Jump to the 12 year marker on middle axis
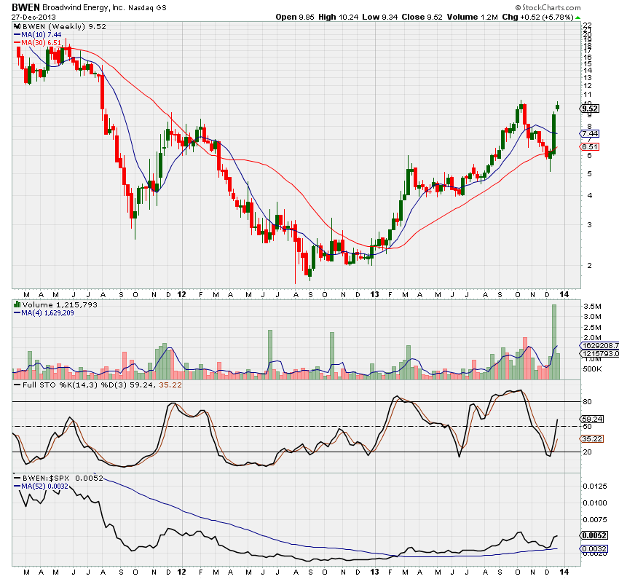The image size is (619, 579). pos(181,294)
